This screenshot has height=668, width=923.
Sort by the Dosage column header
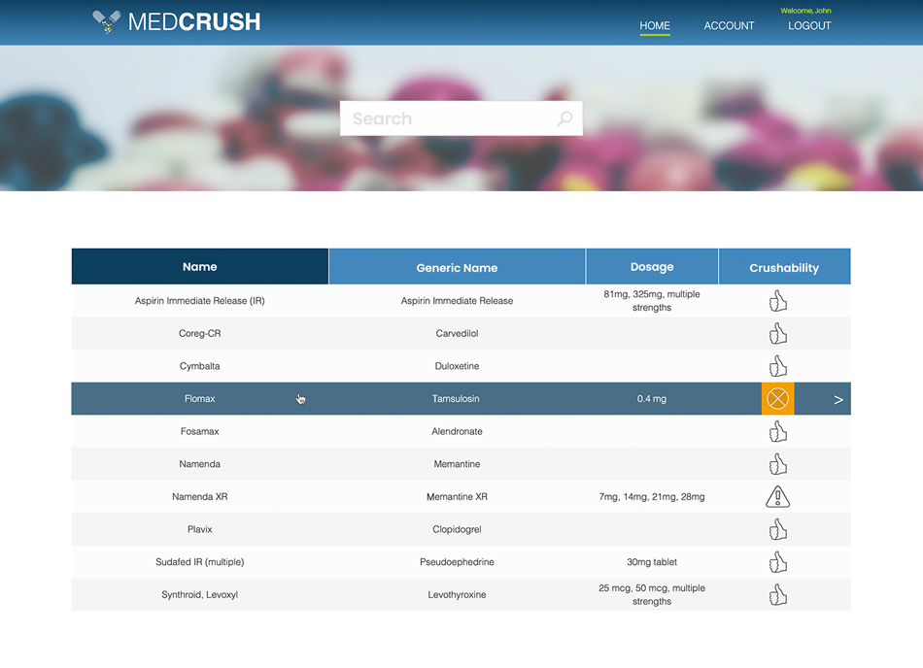[652, 266]
